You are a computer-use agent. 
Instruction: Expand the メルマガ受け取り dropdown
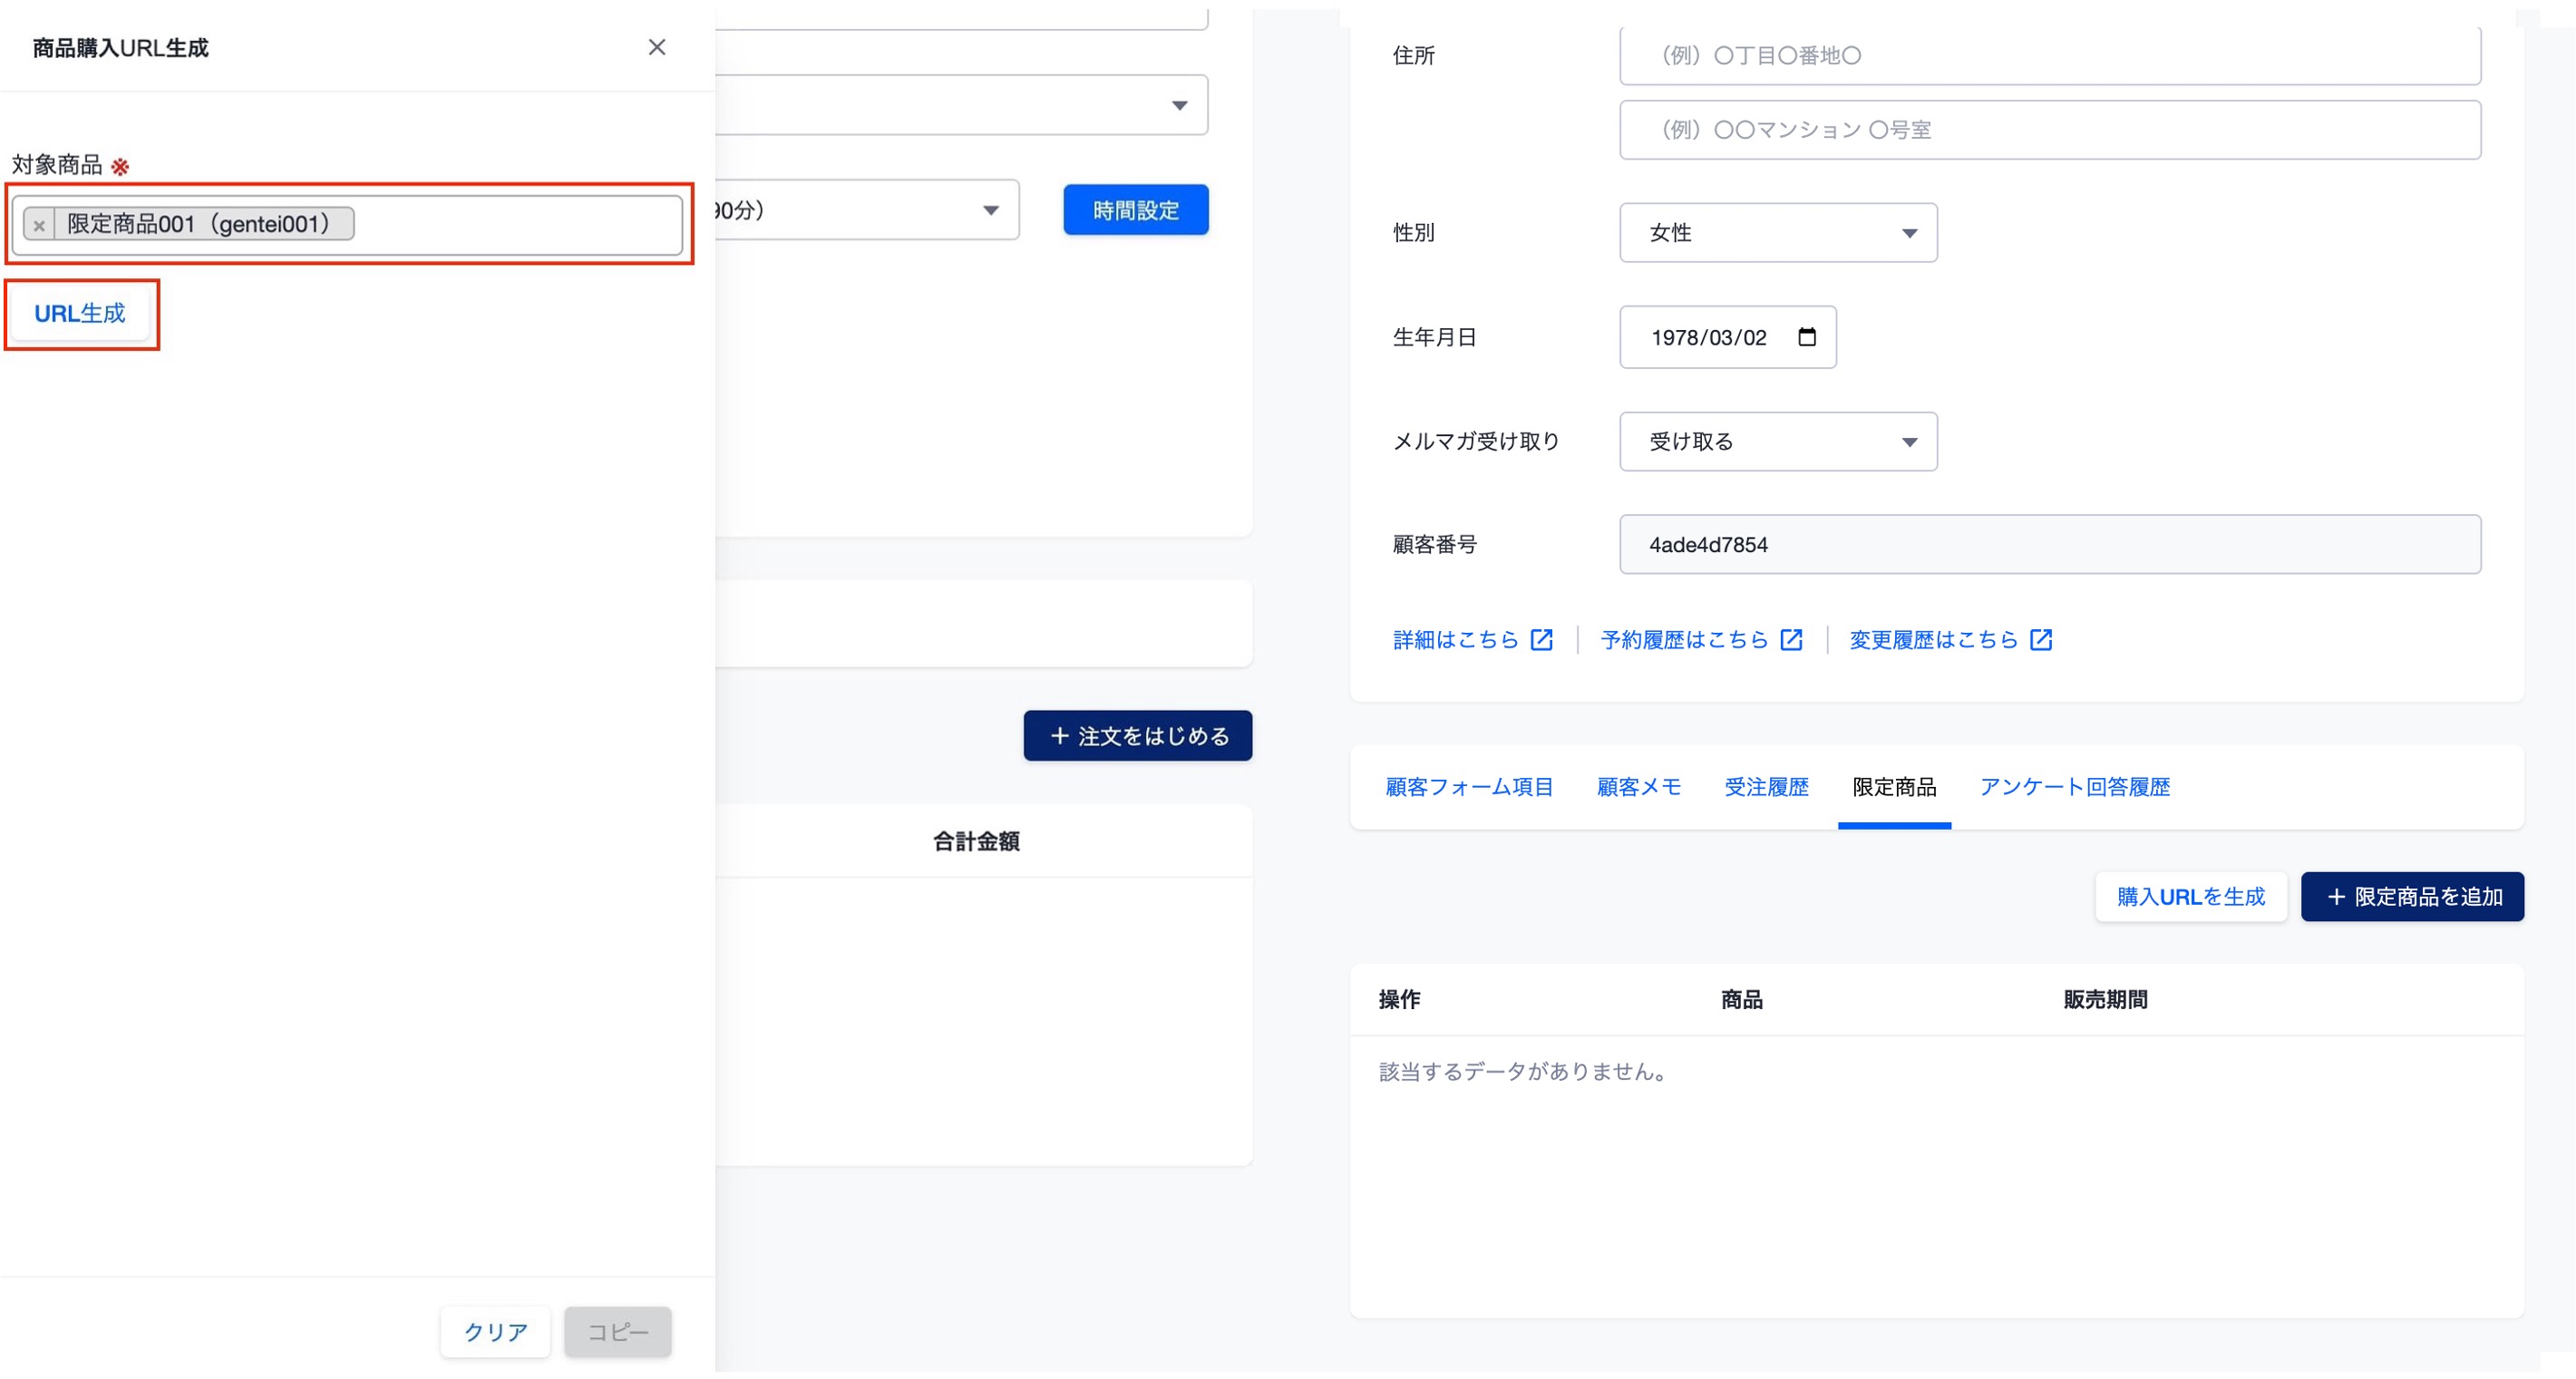[1778, 442]
